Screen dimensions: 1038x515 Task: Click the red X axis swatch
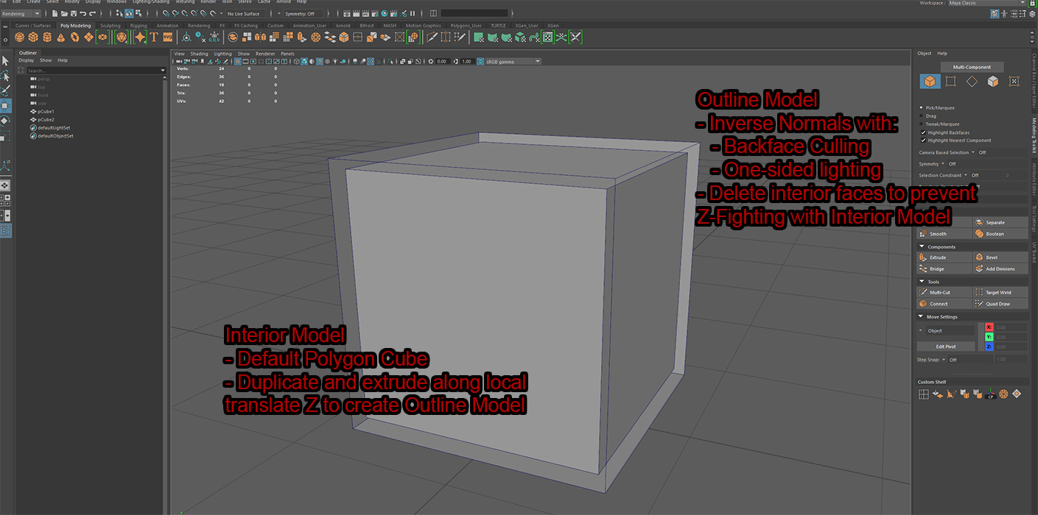989,327
